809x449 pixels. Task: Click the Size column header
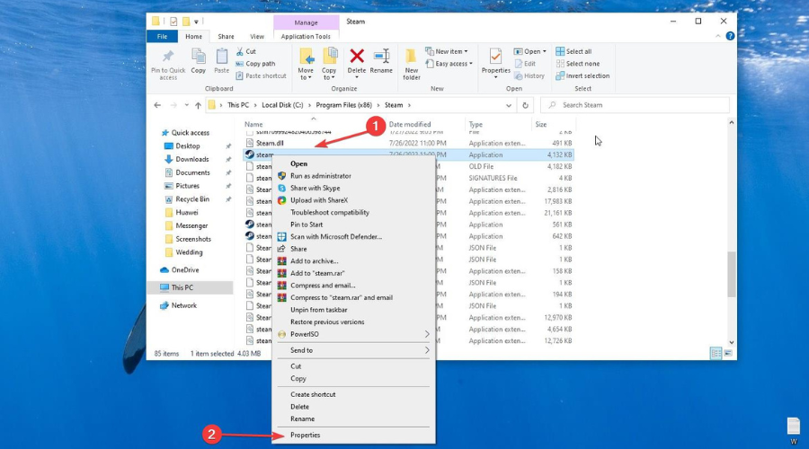pyautogui.click(x=541, y=124)
